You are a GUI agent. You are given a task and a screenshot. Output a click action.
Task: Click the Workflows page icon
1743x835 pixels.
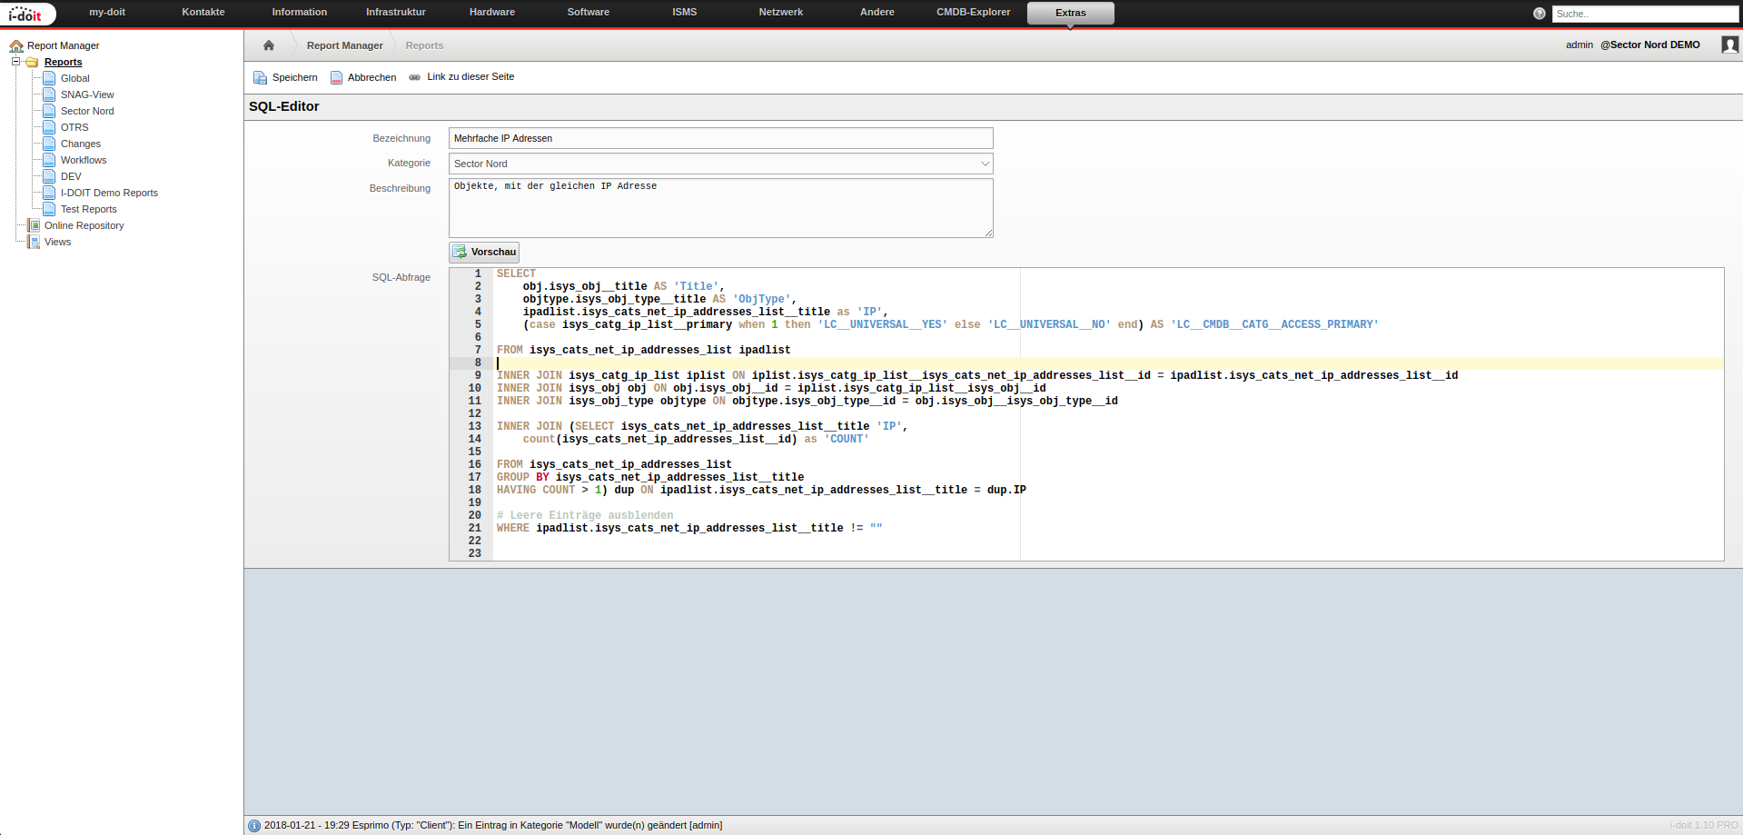[x=49, y=160]
